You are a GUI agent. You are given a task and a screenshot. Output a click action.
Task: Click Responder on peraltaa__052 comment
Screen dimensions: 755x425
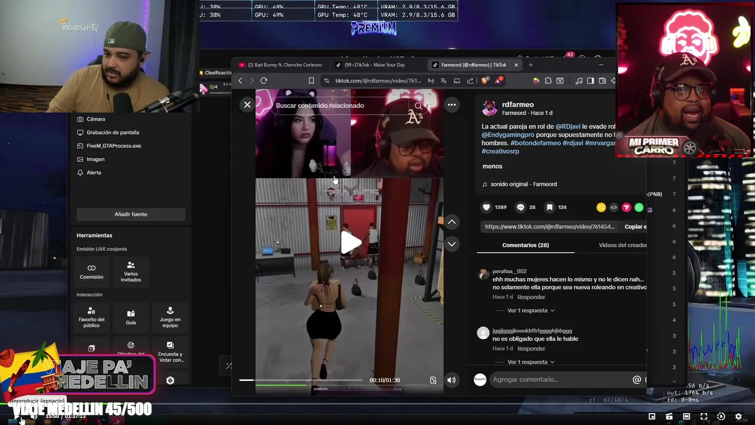coord(531,297)
